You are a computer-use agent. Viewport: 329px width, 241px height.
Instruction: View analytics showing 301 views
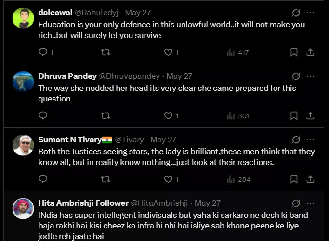238,115
